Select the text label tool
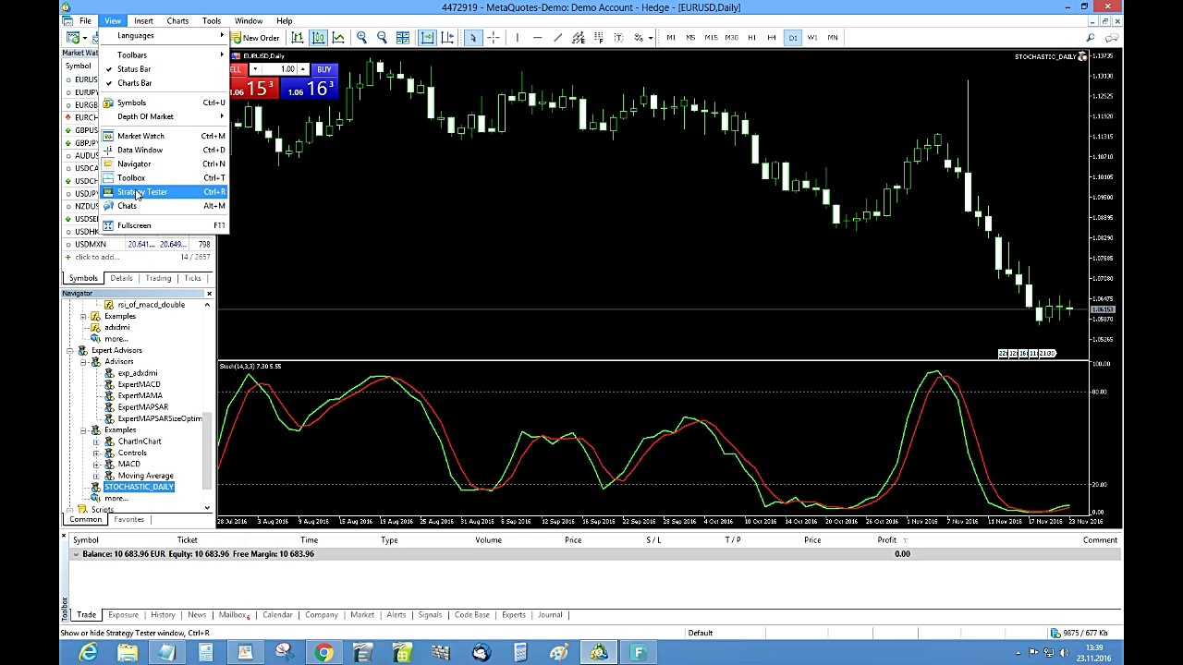 click(619, 38)
